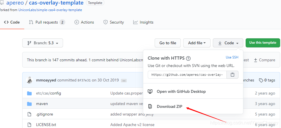281x128 pixels.
Task: Click the maven folder icon
Action: click(29, 104)
